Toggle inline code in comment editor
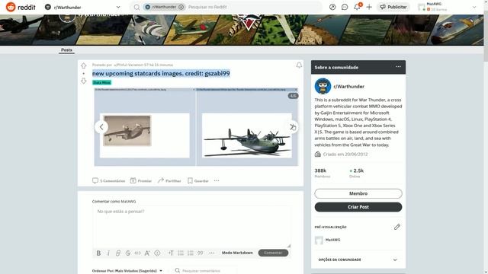488x274 pixels. coord(137,253)
